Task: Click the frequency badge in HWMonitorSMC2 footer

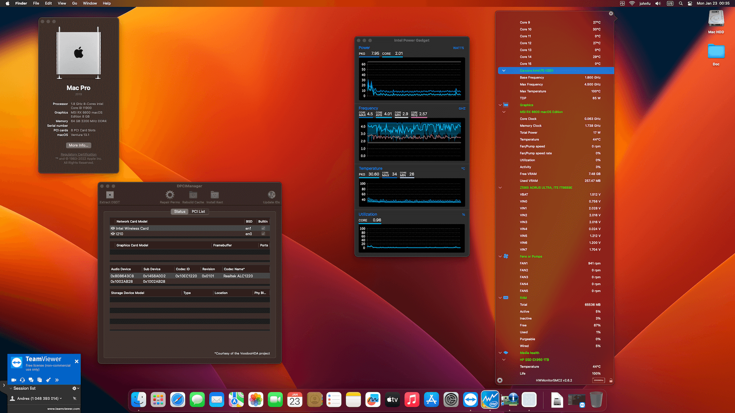Action: pyautogui.click(x=598, y=380)
